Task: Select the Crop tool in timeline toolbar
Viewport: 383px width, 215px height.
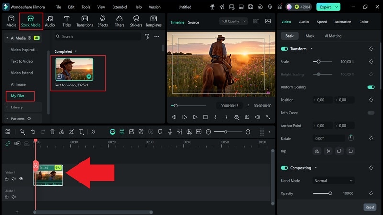Action: click(71, 132)
